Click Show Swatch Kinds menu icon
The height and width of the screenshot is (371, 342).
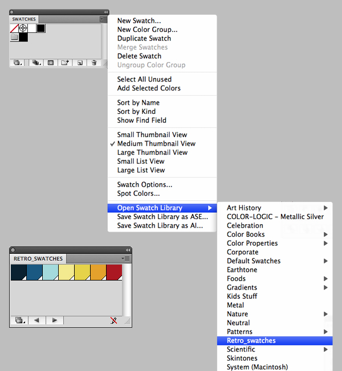pyautogui.click(x=36, y=63)
